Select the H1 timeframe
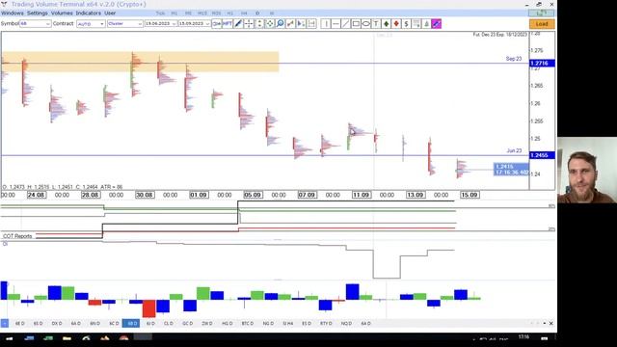The width and height of the screenshot is (617, 347). pos(230,13)
